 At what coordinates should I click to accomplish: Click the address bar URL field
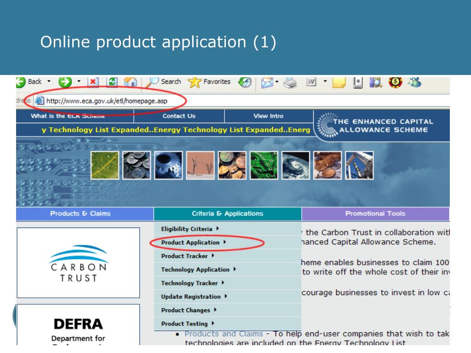pos(242,101)
